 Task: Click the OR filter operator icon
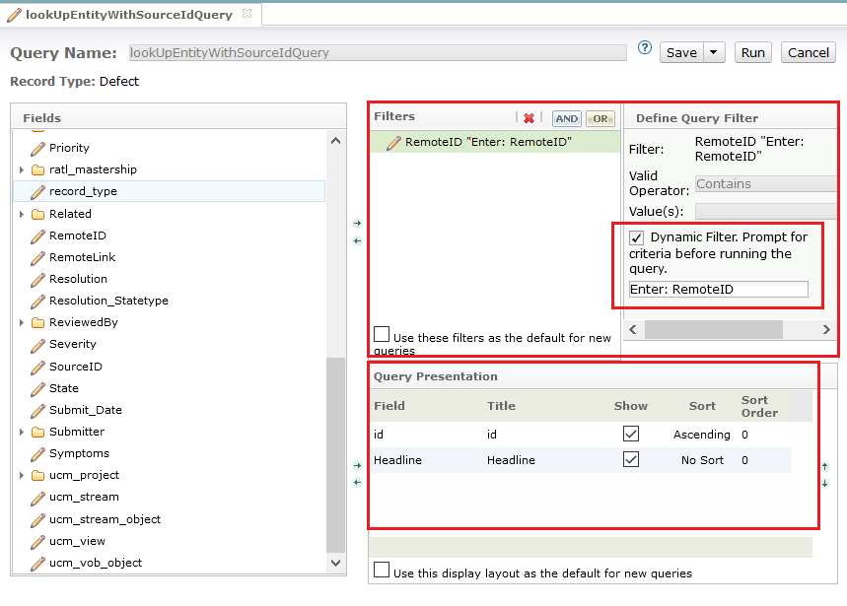600,118
